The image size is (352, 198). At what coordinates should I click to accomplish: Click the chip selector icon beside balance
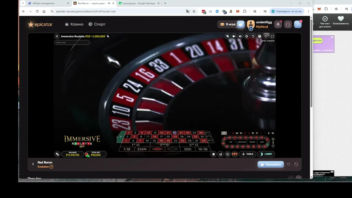(x=57, y=154)
